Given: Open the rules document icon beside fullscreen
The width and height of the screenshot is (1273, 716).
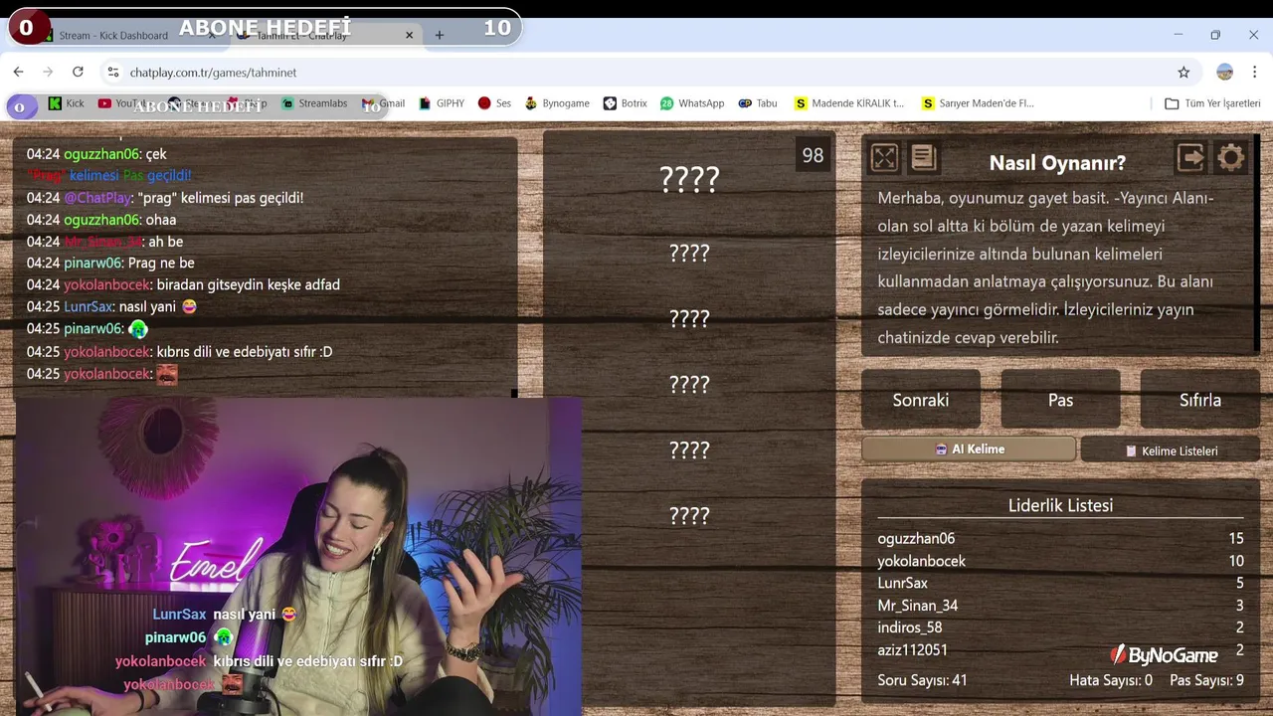Looking at the screenshot, I should point(923,158).
